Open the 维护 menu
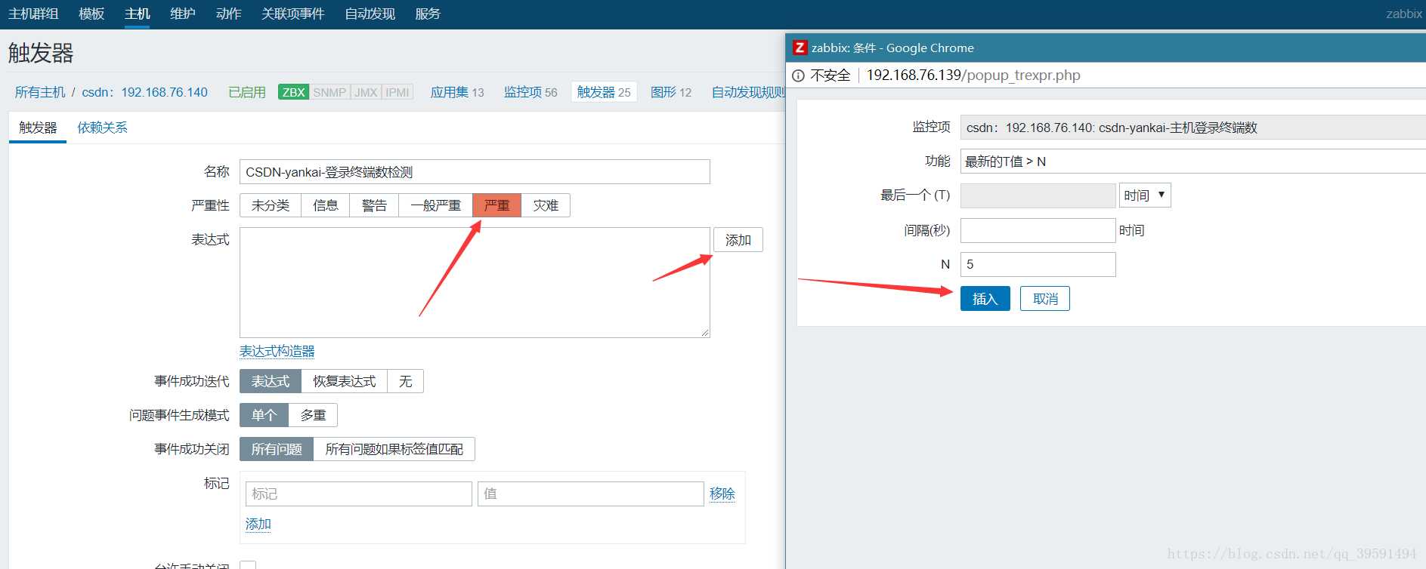 coord(183,14)
